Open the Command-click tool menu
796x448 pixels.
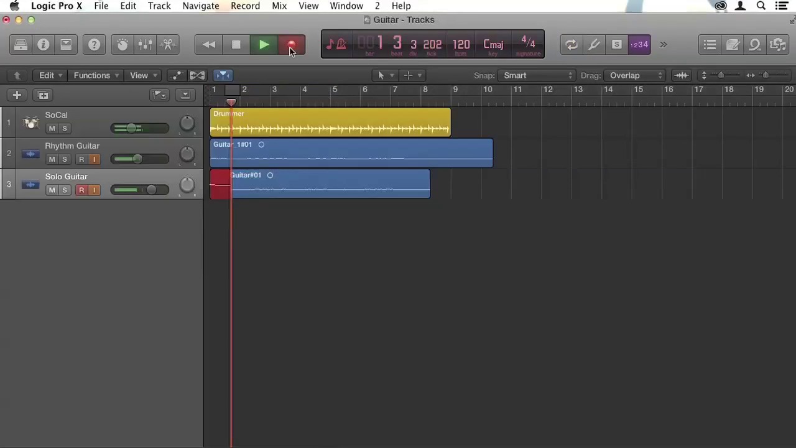coord(412,75)
